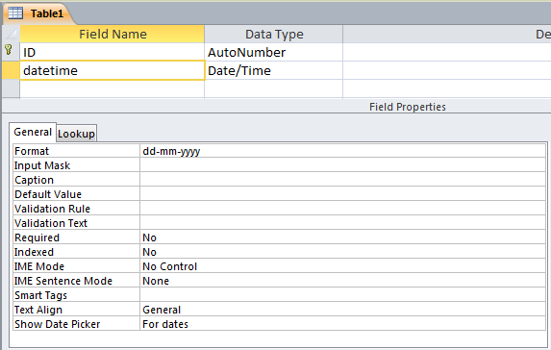Open the IME Sentence Mode value None
551x350 pixels.
pyautogui.click(x=342, y=281)
